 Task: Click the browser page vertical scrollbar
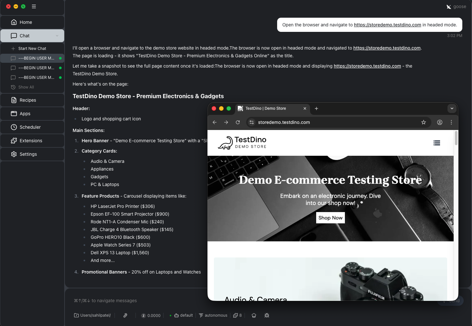point(456,138)
